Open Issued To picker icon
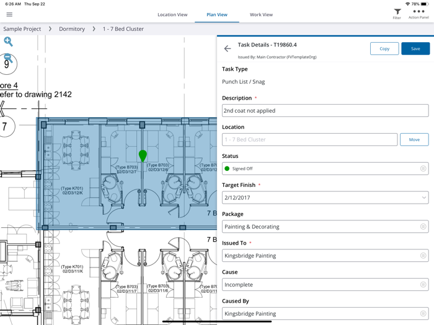434x325 pixels. [x=423, y=256]
